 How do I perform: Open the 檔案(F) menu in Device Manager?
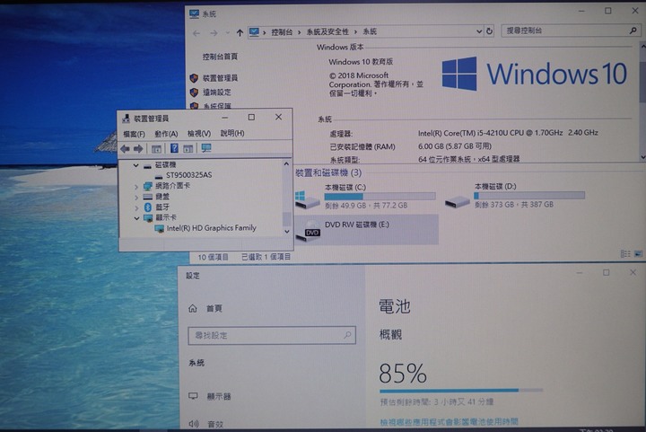pos(134,134)
